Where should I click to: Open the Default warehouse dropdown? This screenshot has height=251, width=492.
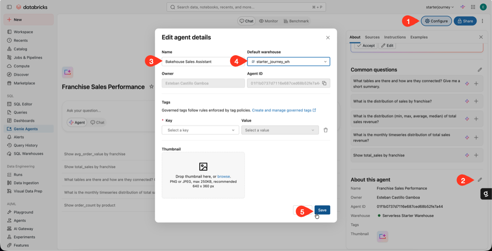[288, 62]
